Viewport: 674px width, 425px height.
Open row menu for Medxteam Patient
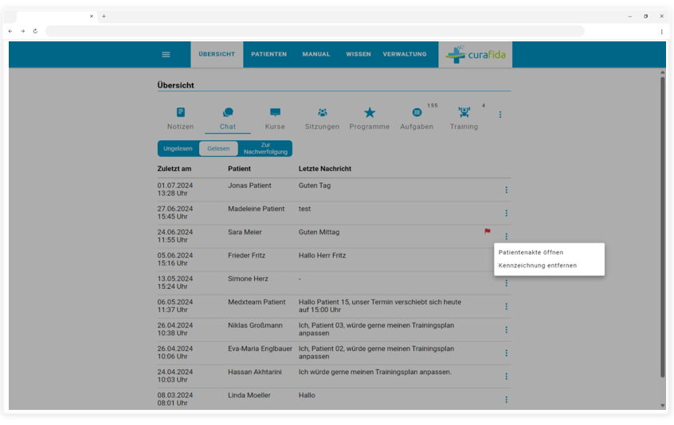507,306
